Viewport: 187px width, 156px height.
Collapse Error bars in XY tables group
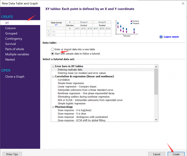coord(53,66)
